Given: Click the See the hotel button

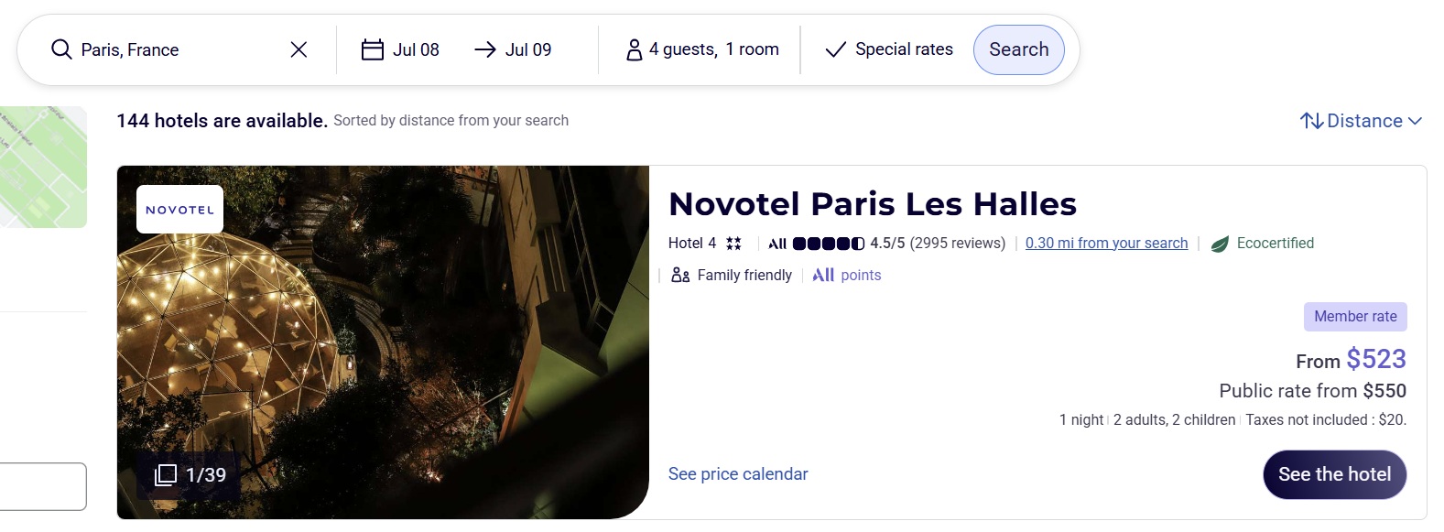Looking at the screenshot, I should tap(1334, 474).
